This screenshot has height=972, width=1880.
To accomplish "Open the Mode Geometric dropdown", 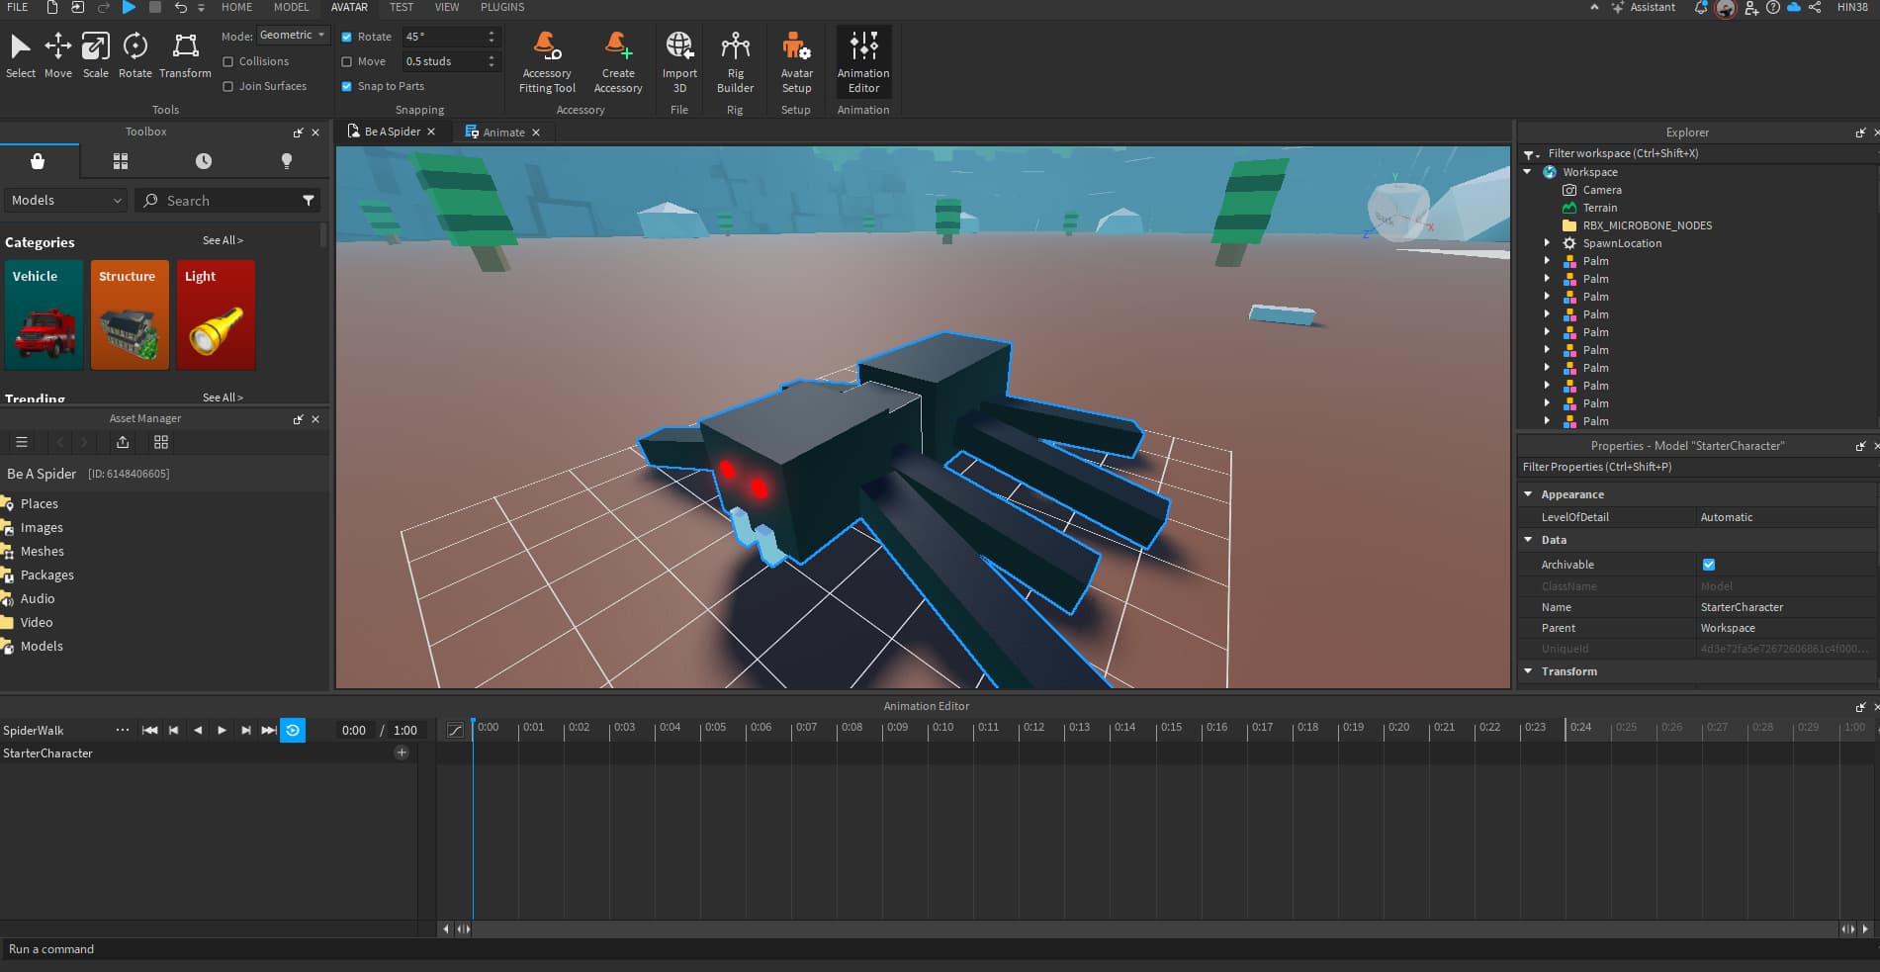I will coord(293,36).
